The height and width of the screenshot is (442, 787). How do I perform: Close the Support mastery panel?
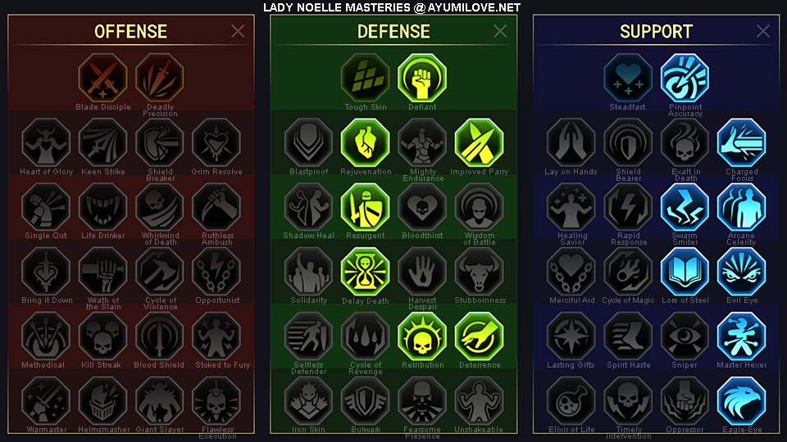pyautogui.click(x=763, y=31)
